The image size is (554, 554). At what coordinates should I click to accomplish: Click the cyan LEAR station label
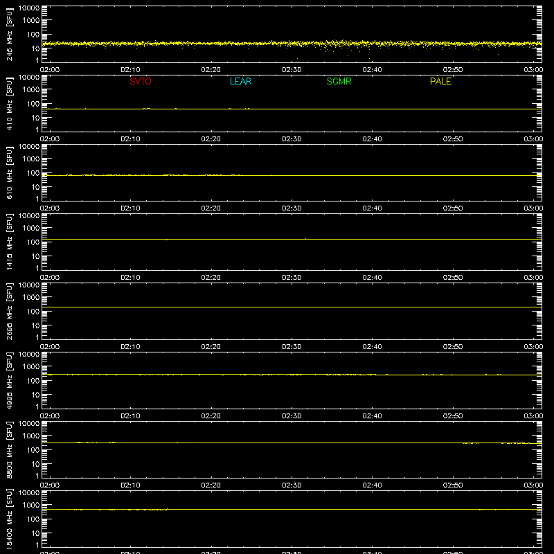240,81
